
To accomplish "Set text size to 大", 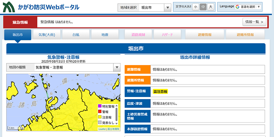I will pyautogui.click(x=211, y=7).
